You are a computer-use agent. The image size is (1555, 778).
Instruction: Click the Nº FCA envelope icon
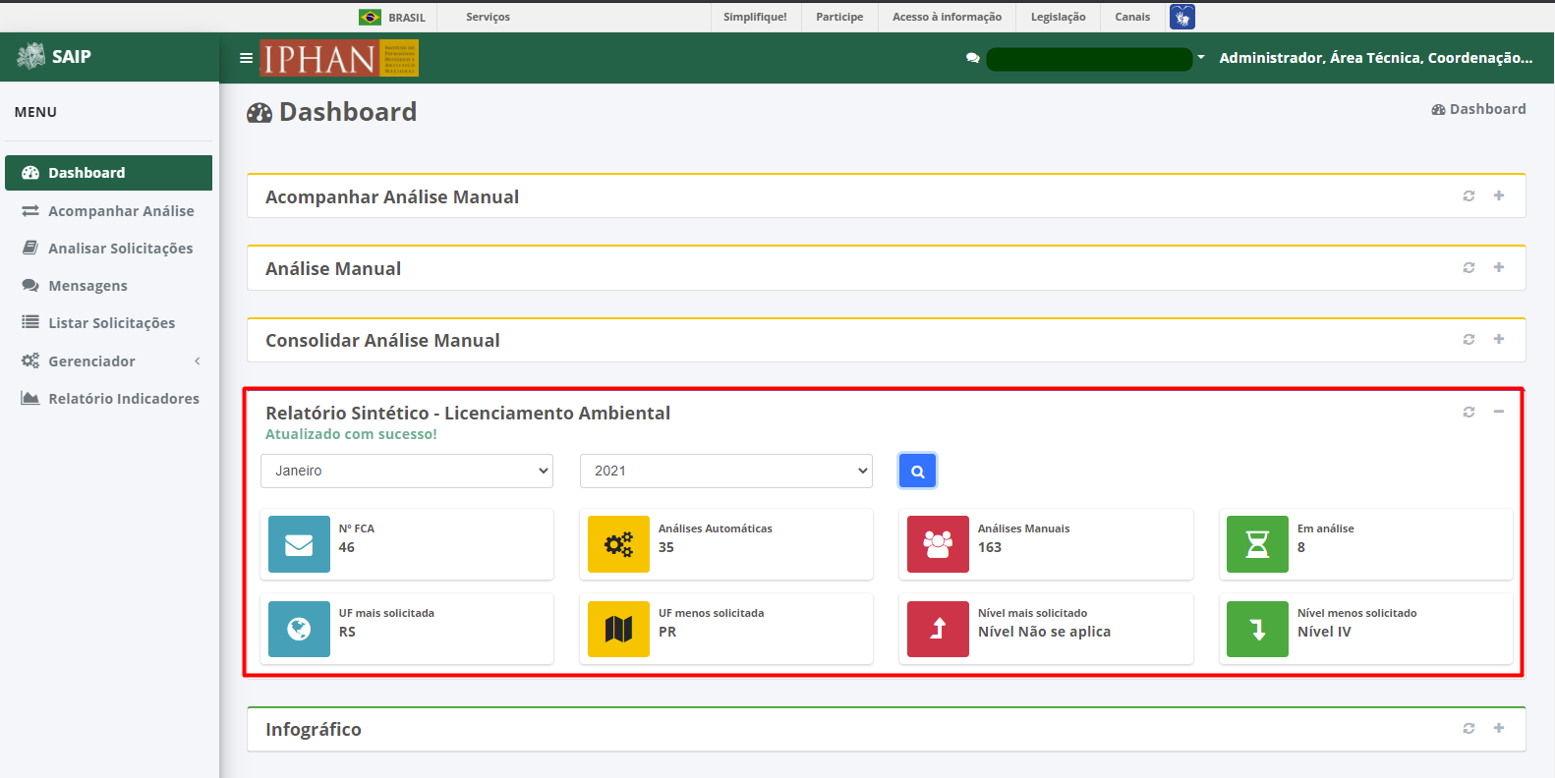[x=299, y=544]
